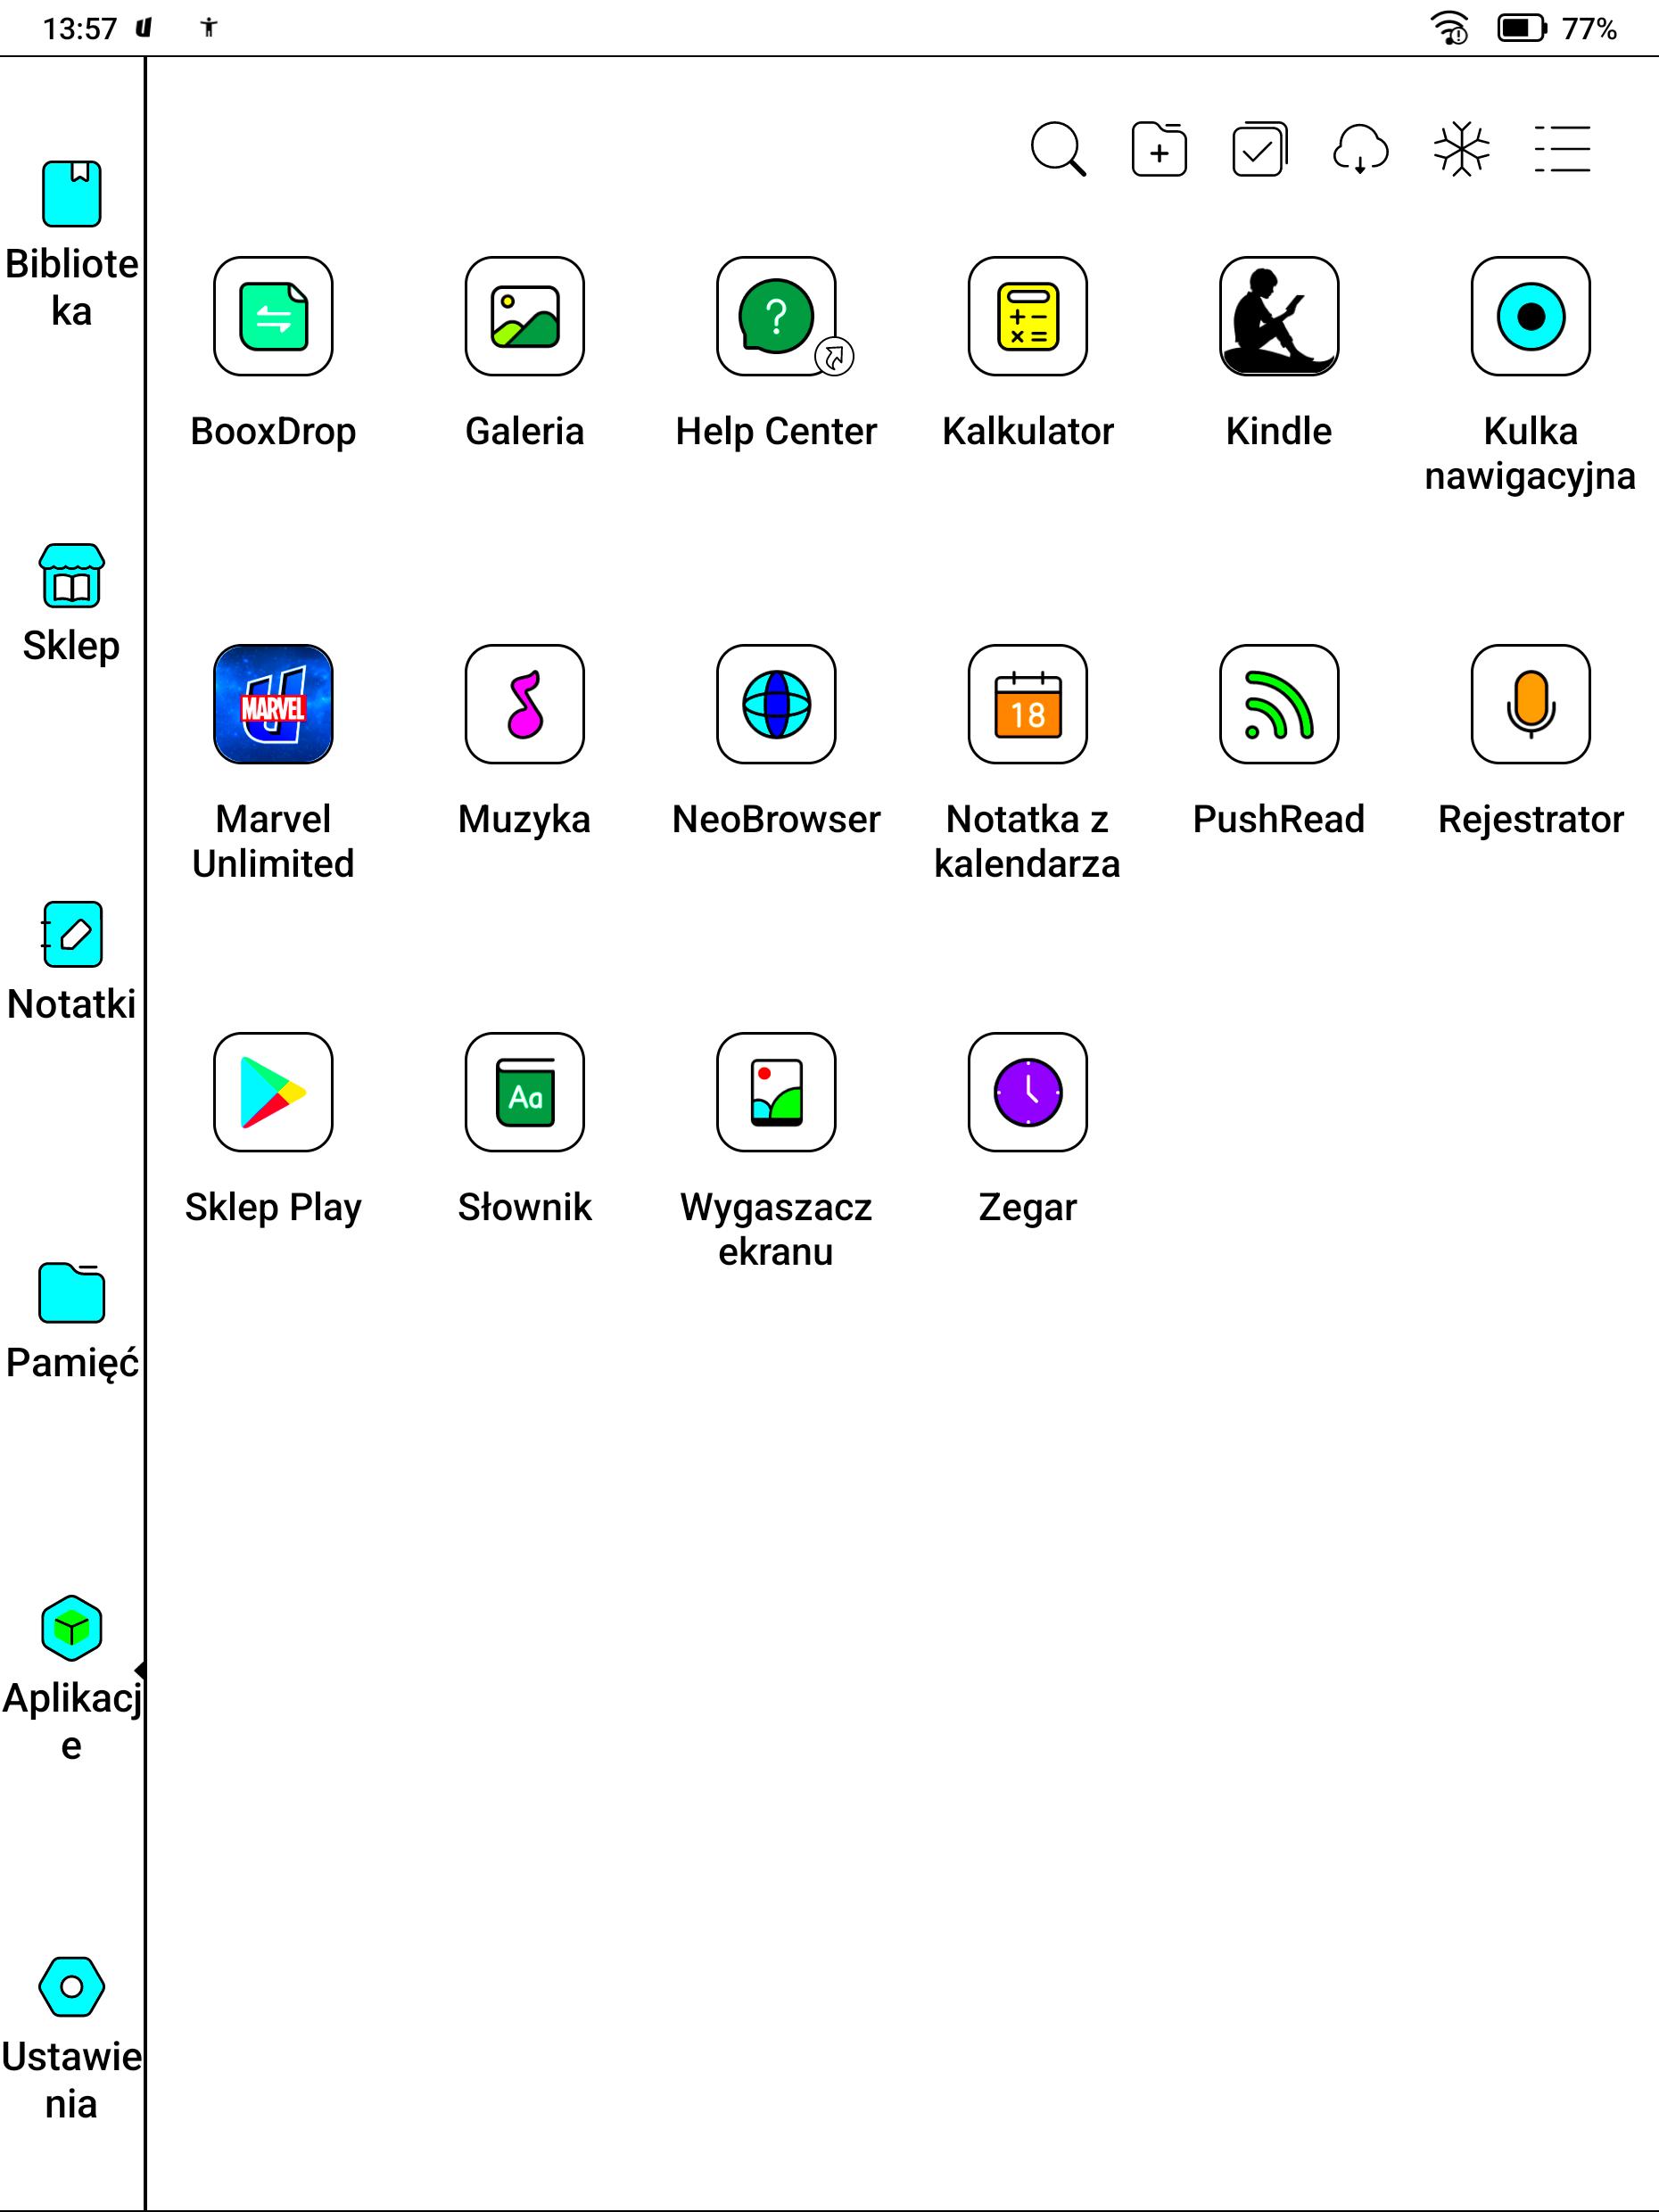This screenshot has height=2212, width=1659.
Task: Launch the Kindle app
Action: click(1278, 316)
